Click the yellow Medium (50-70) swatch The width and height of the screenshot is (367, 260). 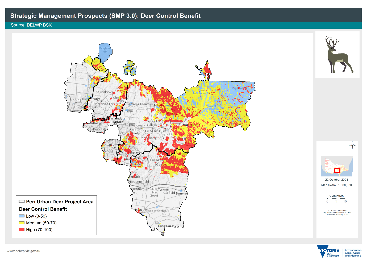22,223
